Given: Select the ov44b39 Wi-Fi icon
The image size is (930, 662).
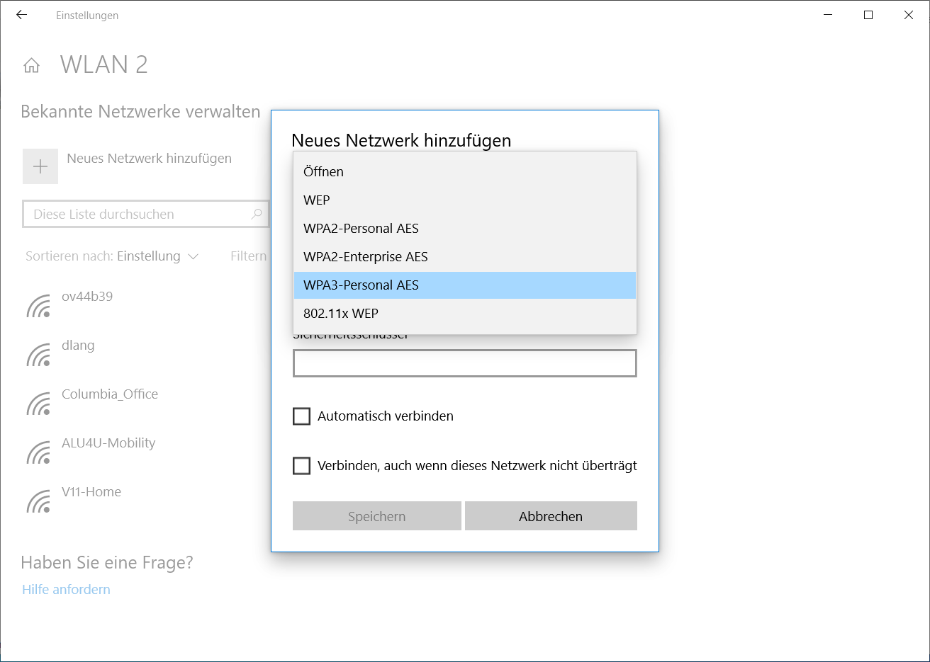Looking at the screenshot, I should (39, 306).
